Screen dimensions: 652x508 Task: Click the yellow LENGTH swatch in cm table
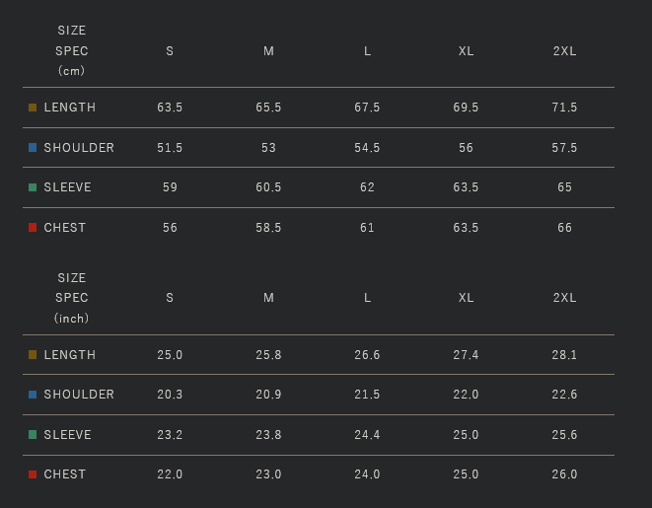(x=33, y=108)
